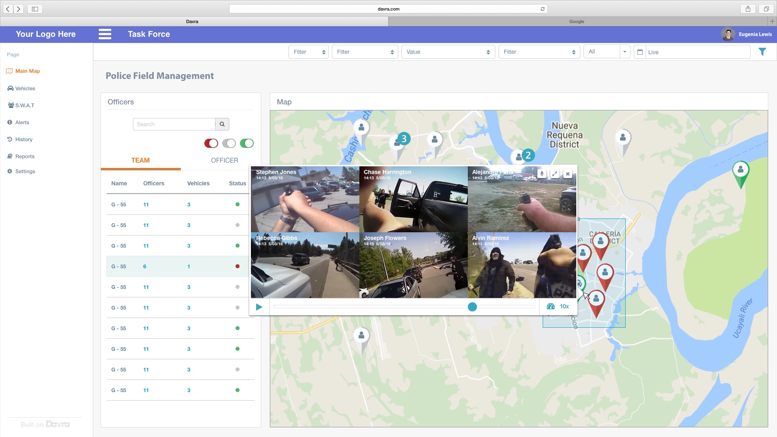Open Reports page in sidebar
The image size is (777, 437).
[x=21, y=156]
